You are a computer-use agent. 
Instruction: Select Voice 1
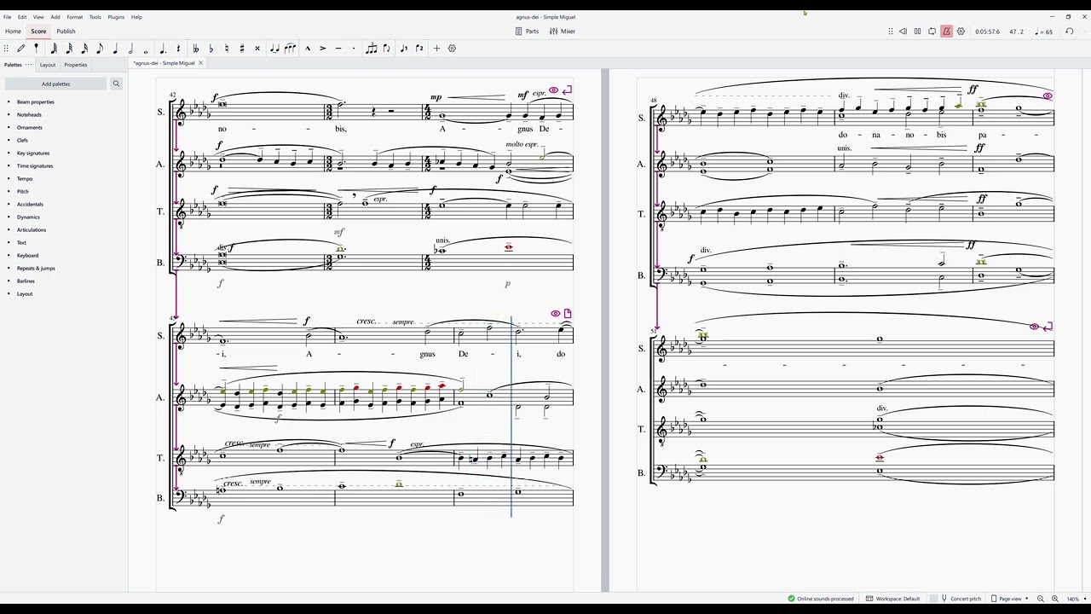pyautogui.click(x=403, y=49)
